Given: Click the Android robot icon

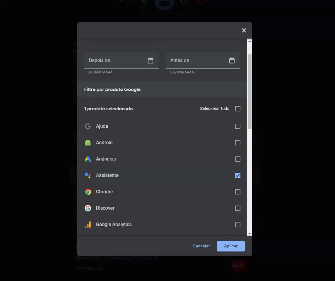Looking at the screenshot, I should tap(88, 142).
